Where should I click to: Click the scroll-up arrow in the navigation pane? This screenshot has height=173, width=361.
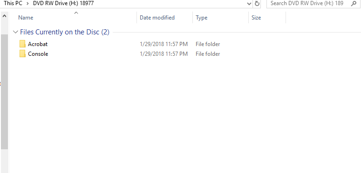pos(4,16)
